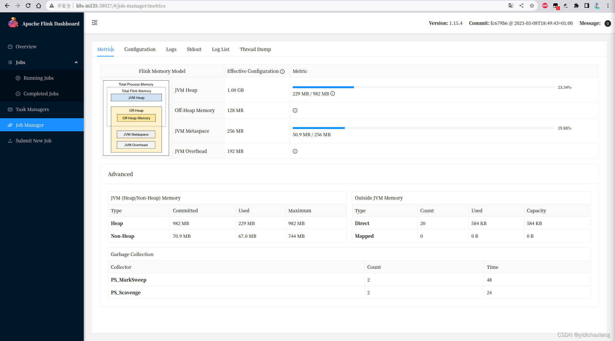Click the Mapped memory type row label
The height and width of the screenshot is (341, 615).
point(364,236)
